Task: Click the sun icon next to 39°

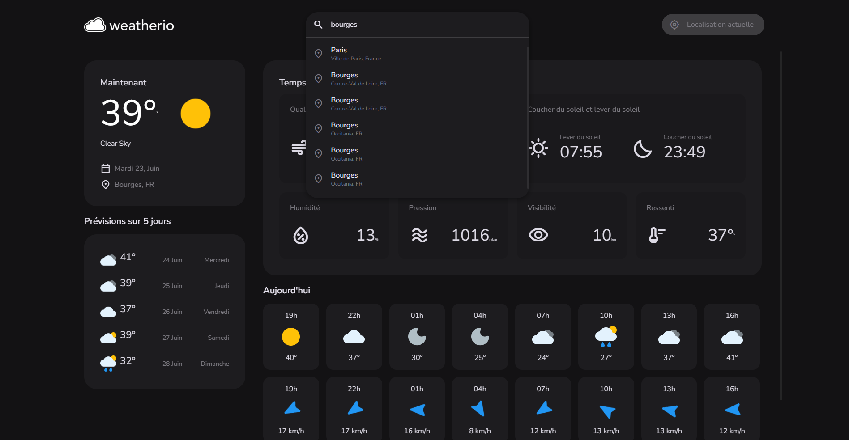Action: 196,114
